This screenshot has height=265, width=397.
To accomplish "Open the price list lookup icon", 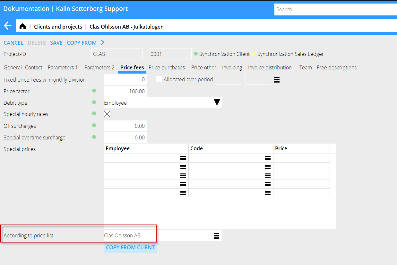I will point(216,236).
